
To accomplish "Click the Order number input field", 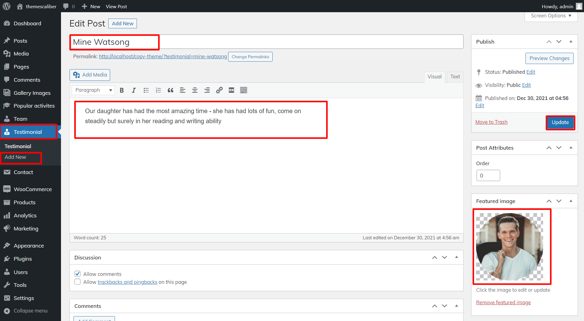I will [488, 176].
